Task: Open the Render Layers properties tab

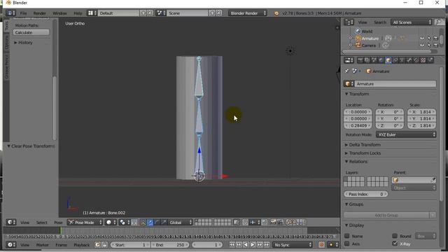Action: [x=367, y=60]
